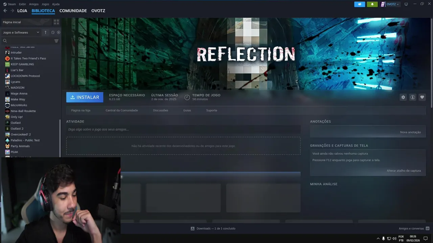This screenshot has width=433, height=243.
Task: Click the Overcooked! 2 game icon
Action: click(7, 134)
